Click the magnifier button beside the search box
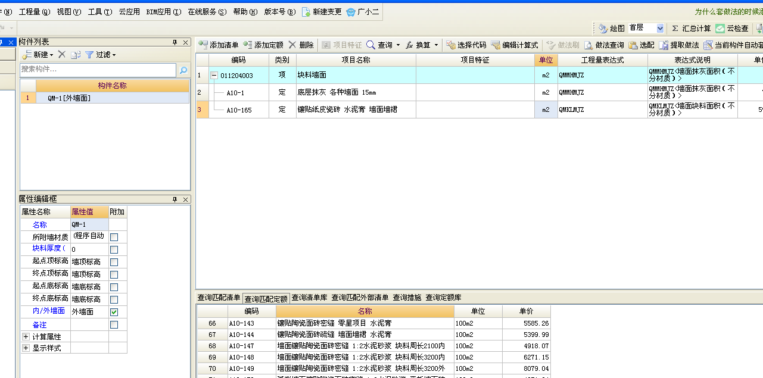The width and height of the screenshot is (763, 378). [183, 70]
